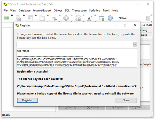This screenshot has height=119, width=155.
Task: Click the database save toolbar icon
Action: coord(18,18)
